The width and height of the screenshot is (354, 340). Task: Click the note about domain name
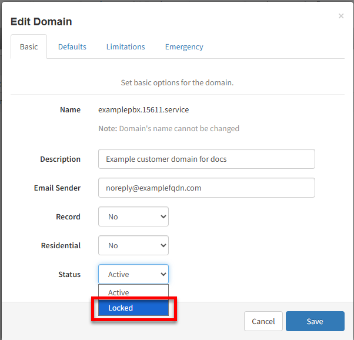(169, 129)
